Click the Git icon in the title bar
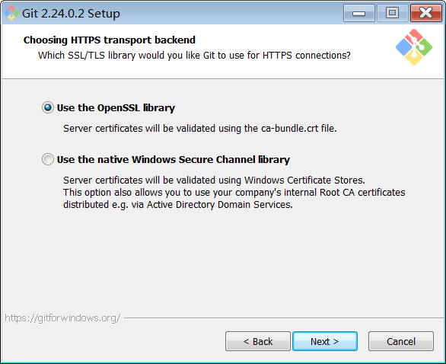 coord(11,13)
